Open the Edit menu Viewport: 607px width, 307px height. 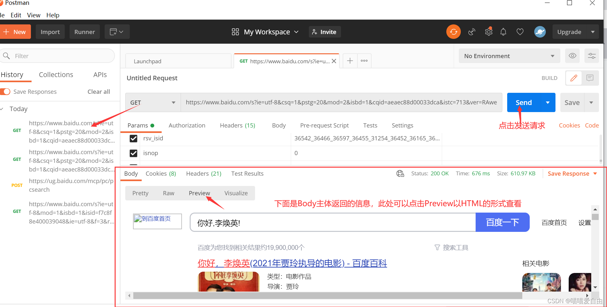(16, 15)
